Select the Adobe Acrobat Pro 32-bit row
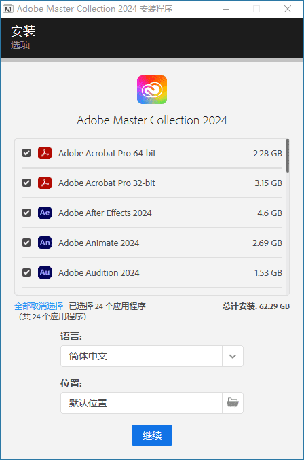The height and width of the screenshot is (460, 304). pyautogui.click(x=152, y=183)
